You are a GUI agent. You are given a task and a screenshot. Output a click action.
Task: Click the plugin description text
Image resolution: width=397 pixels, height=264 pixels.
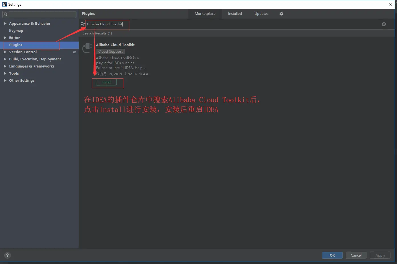click(x=121, y=63)
